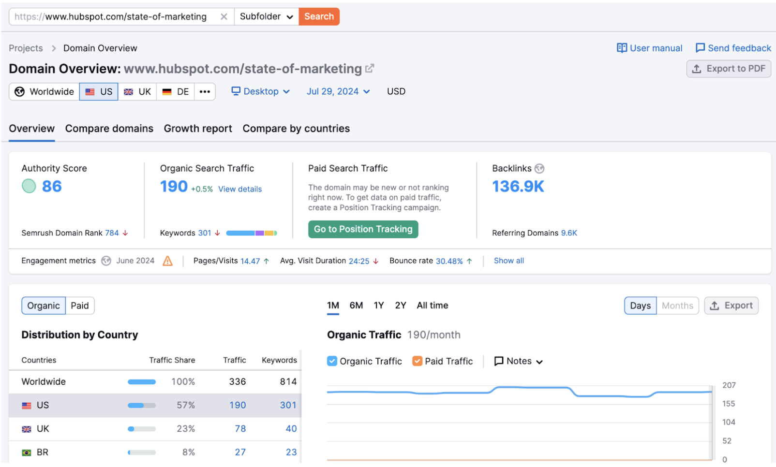Select US database

point(99,92)
